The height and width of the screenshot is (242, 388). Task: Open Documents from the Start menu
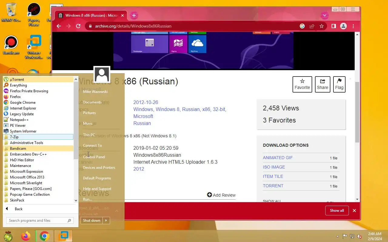(x=92, y=102)
